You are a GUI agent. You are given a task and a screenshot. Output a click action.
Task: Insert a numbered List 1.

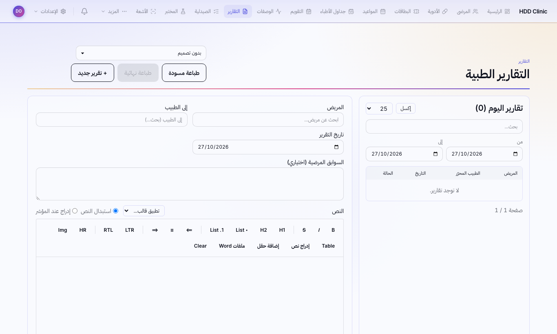(217, 230)
